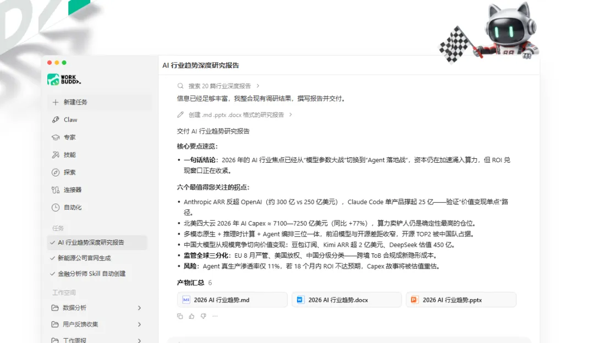
Task: Click folder icon beside 用户反馈收集
Action: 55,324
